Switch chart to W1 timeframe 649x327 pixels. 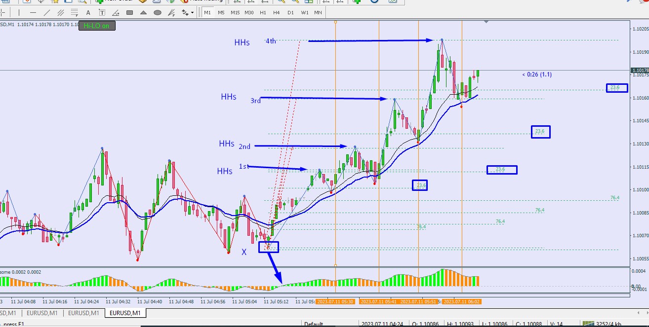pyautogui.click(x=304, y=12)
